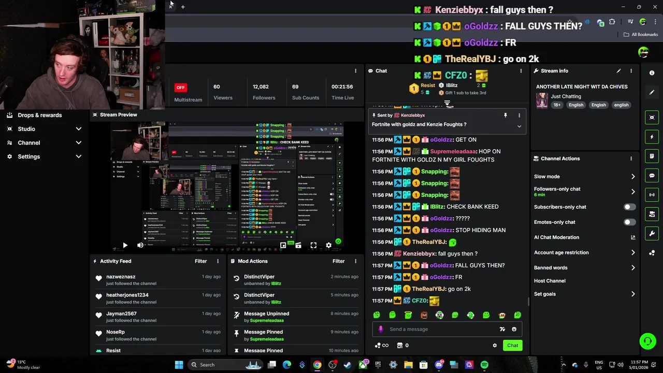Toggle the chat bubble quick-action icon
663x373 pixels.
coord(652,176)
